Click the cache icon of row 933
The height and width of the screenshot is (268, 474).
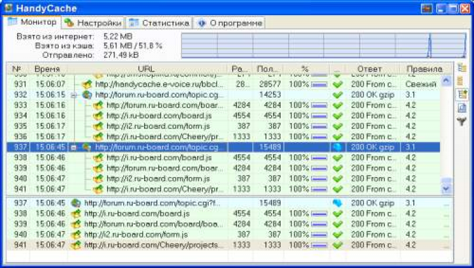coord(98,105)
